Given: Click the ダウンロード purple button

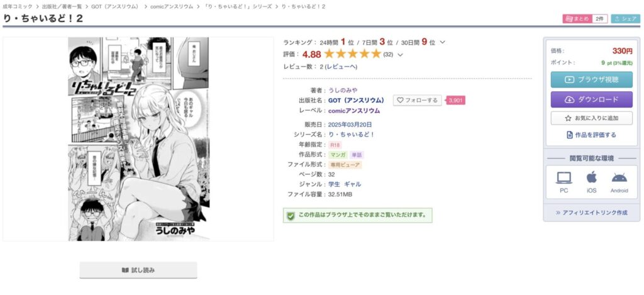Looking at the screenshot, I should [591, 99].
